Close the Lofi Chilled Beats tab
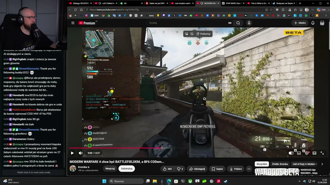This screenshot has height=185, width=330. 117,3
